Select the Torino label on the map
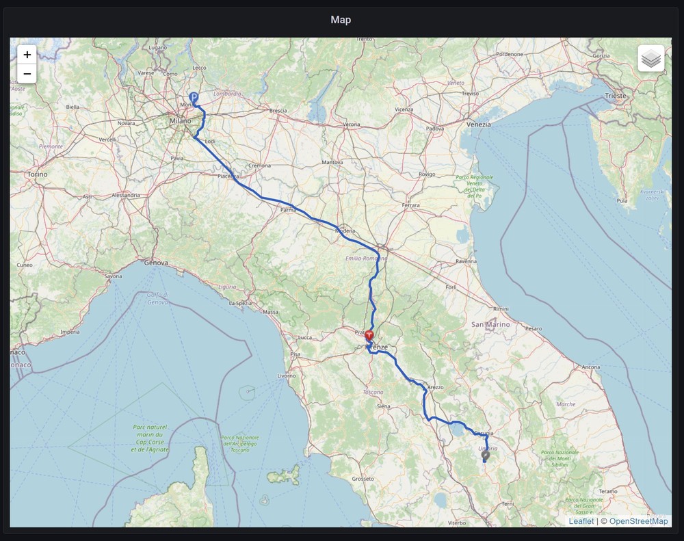 (38, 174)
